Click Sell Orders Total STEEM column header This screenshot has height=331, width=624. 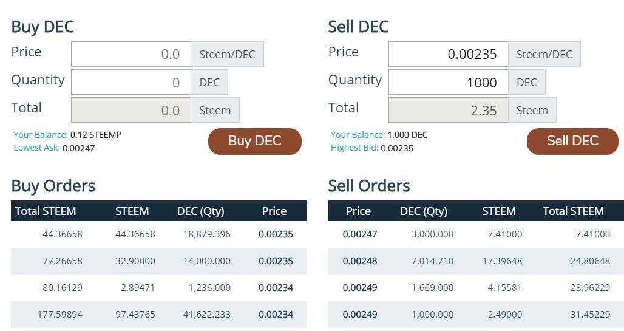(573, 211)
